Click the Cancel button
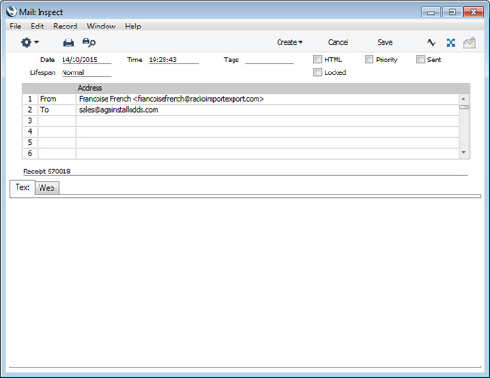 (338, 42)
